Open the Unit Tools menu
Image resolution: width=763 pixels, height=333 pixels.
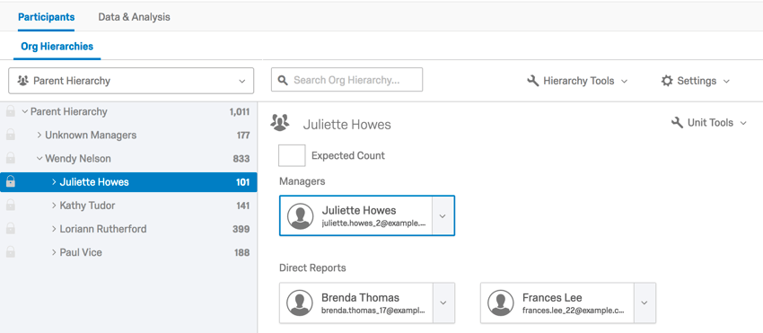[x=709, y=123]
